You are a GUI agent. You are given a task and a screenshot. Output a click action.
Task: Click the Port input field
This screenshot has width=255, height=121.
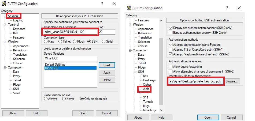click(107, 32)
